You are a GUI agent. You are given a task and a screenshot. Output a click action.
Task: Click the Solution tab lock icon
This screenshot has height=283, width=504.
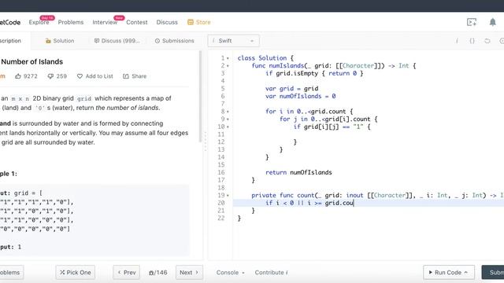(x=48, y=41)
